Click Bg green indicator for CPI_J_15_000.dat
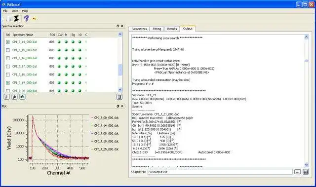 73,50
